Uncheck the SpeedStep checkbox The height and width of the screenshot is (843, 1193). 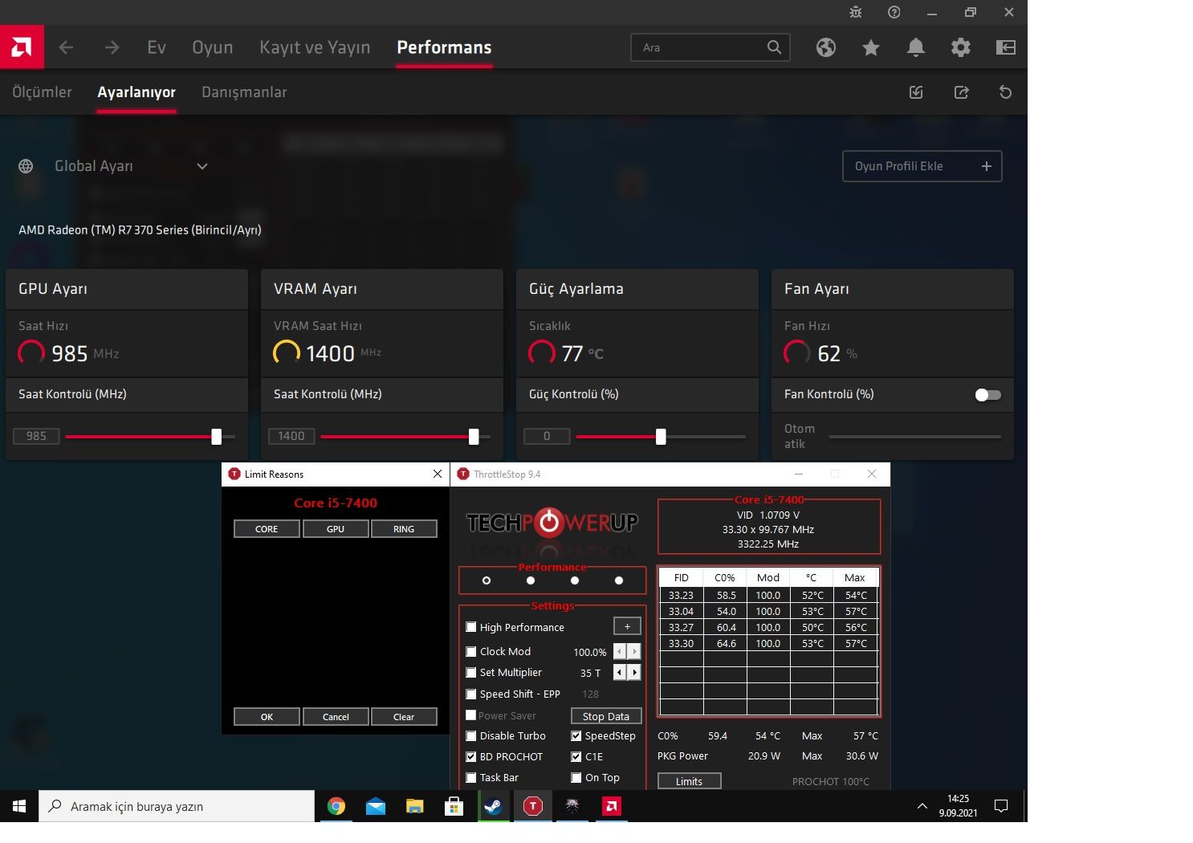(x=576, y=735)
